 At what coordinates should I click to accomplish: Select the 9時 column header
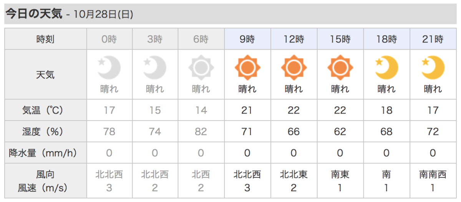pyautogui.click(x=247, y=39)
